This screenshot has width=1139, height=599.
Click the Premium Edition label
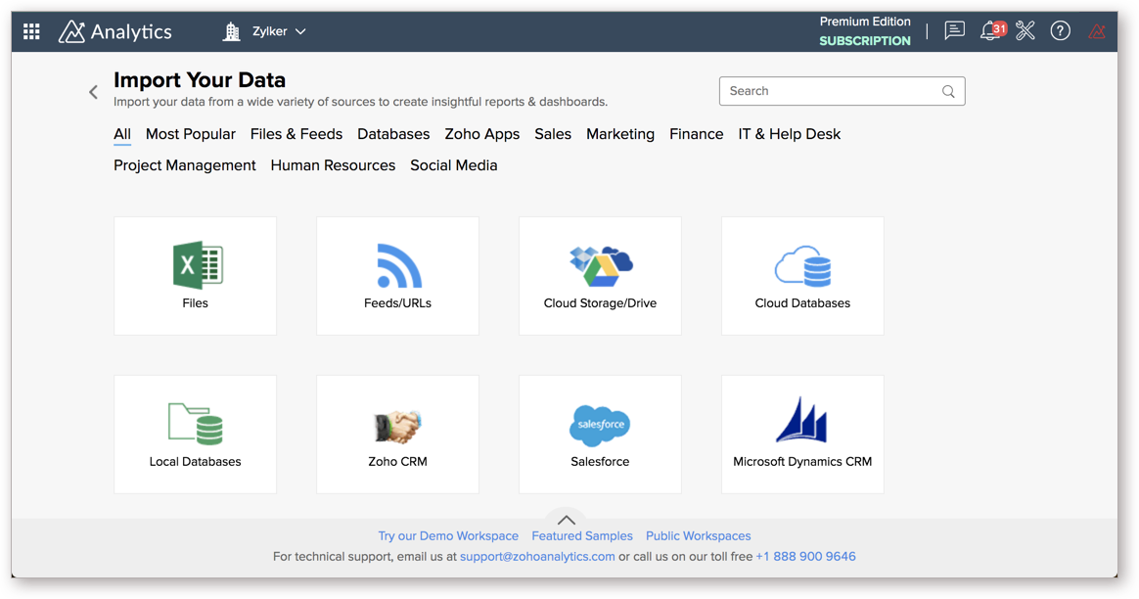coord(864,22)
